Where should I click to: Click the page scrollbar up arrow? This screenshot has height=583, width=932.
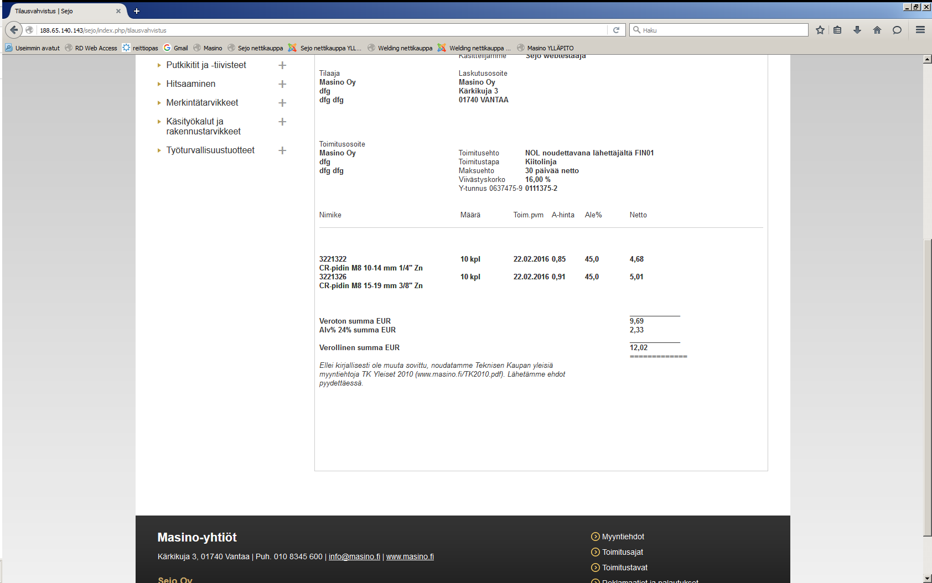click(x=927, y=59)
